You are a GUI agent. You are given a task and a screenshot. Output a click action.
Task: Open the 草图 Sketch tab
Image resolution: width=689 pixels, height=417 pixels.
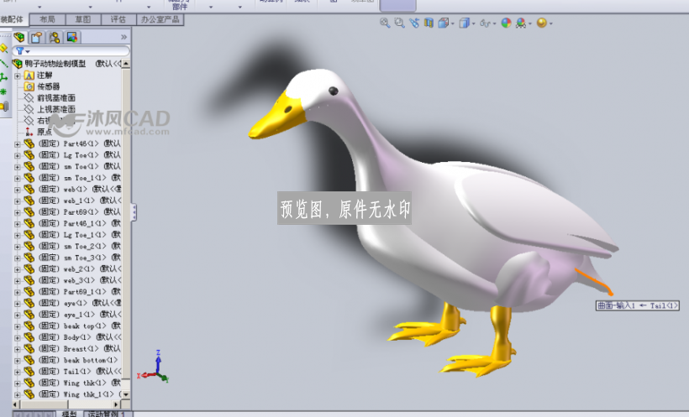(x=83, y=19)
